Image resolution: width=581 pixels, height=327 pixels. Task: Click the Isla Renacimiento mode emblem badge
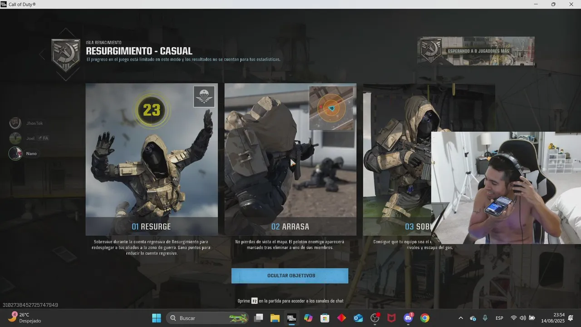click(x=66, y=54)
